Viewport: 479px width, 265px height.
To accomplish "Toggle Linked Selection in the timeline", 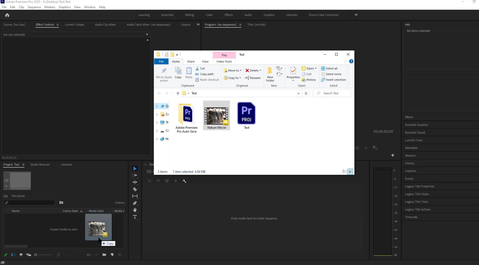I will pyautogui.click(x=167, y=181).
